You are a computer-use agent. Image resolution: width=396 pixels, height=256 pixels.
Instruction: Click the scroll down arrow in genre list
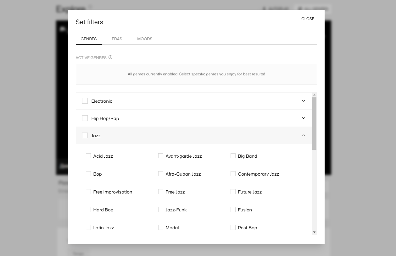click(x=314, y=232)
